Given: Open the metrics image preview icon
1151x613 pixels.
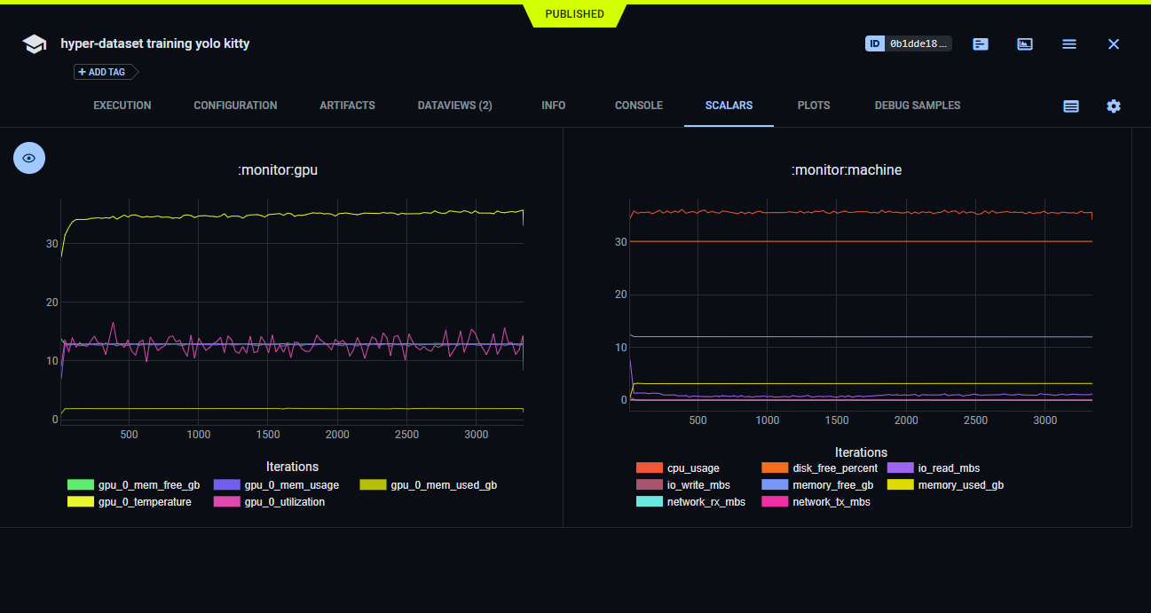Looking at the screenshot, I should [1025, 43].
